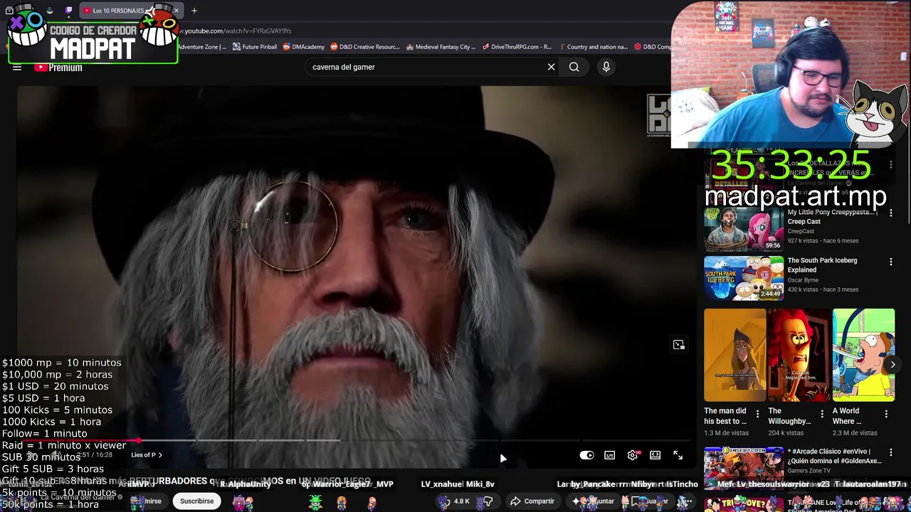The height and width of the screenshot is (512, 911).
Task: Close the 'Los 10 PERSONAJES' tab
Action: (x=176, y=11)
